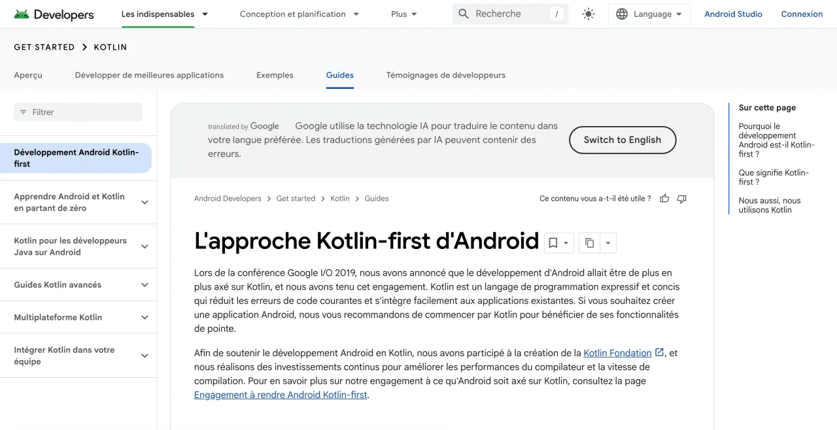Click the Sur cette page heading

pyautogui.click(x=767, y=108)
